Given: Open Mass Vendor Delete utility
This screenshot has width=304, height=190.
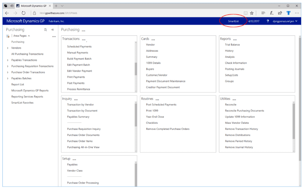Looking at the screenshot, I should click(x=237, y=123).
